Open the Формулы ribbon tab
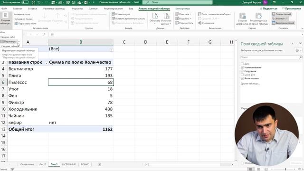Image resolution: width=304 pixels, height=171 pixels. click(x=77, y=9)
